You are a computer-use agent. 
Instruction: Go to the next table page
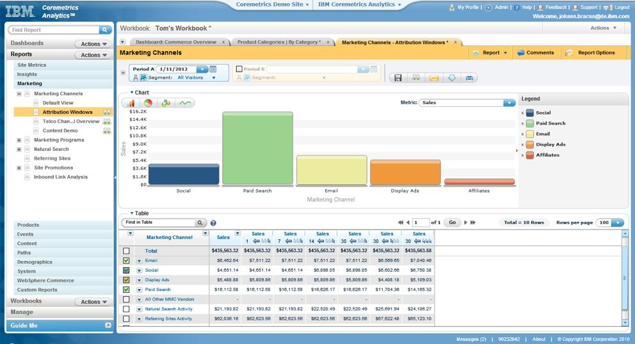(466, 223)
